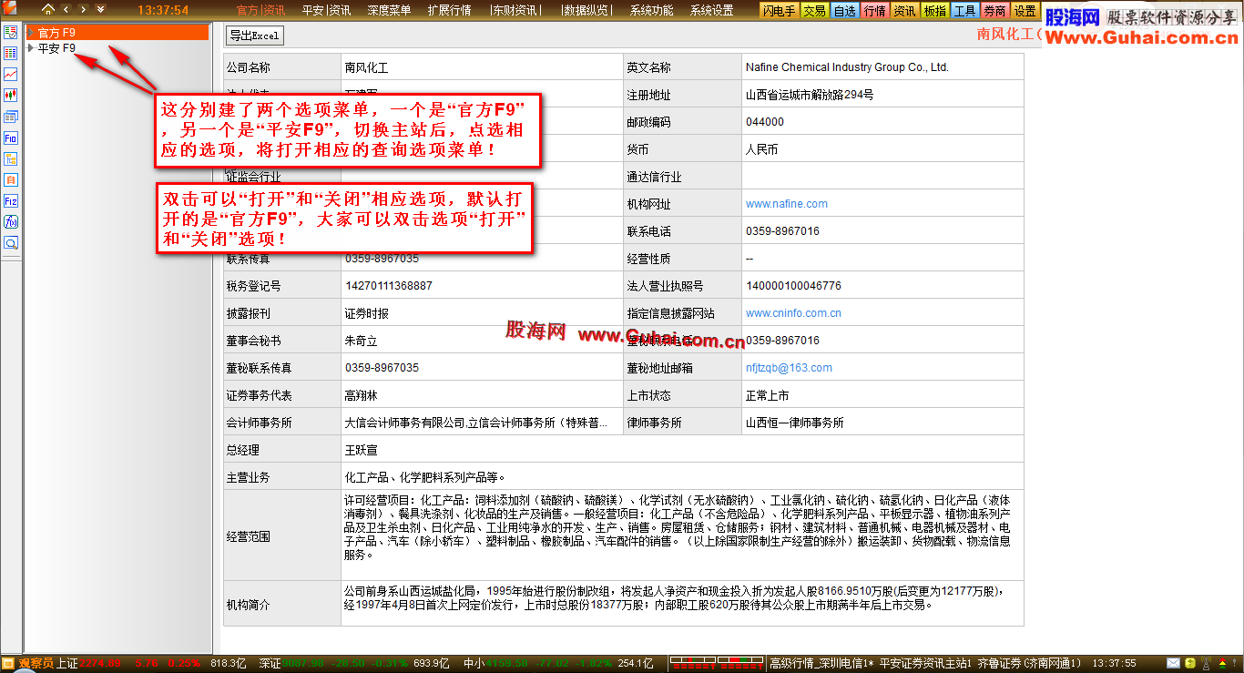
Task: Click the 行情 tab button
Action: click(x=875, y=11)
